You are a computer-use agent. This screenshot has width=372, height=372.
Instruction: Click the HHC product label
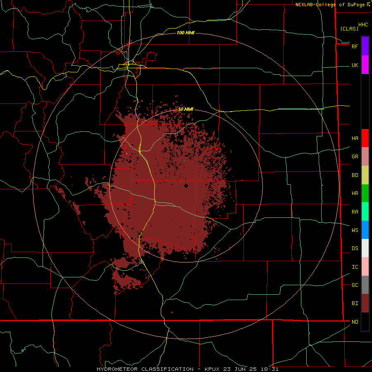[363, 24]
